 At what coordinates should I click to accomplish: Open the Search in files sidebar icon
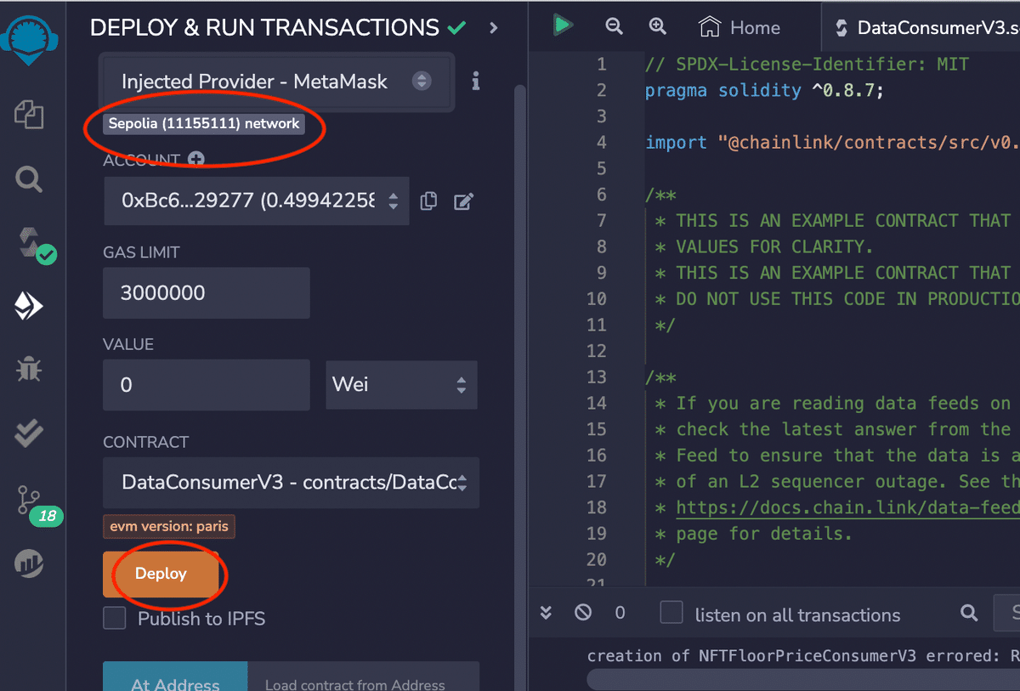pos(29,179)
